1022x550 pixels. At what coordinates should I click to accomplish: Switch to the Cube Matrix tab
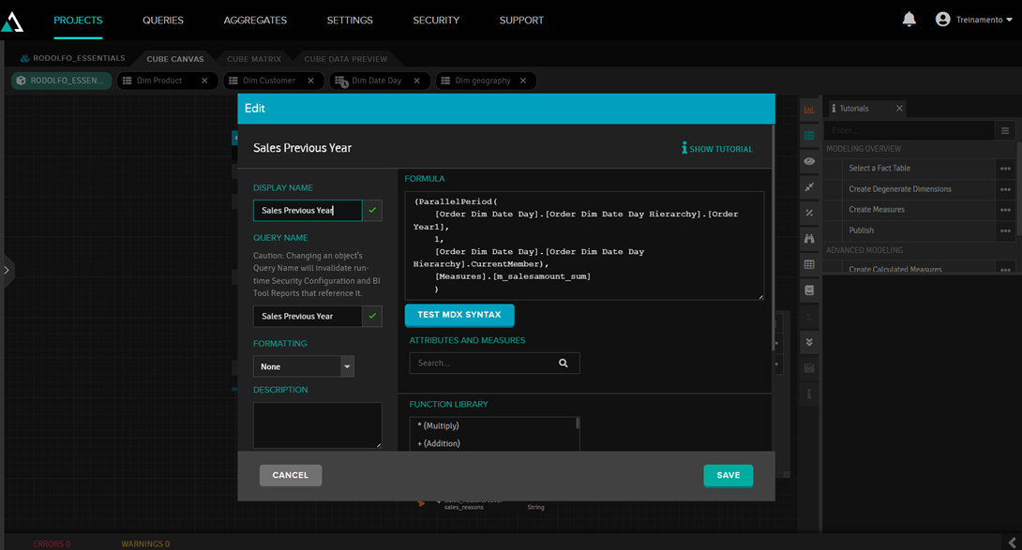[x=254, y=59]
